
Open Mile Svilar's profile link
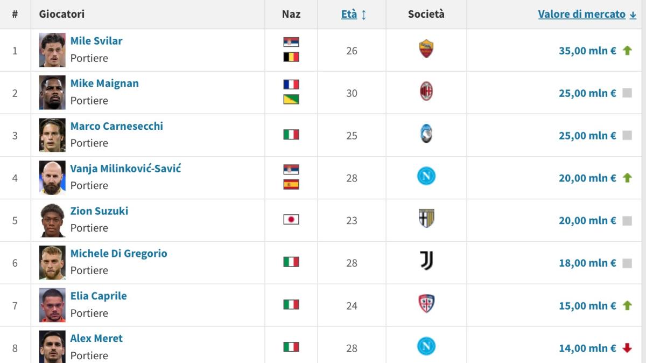tap(95, 40)
